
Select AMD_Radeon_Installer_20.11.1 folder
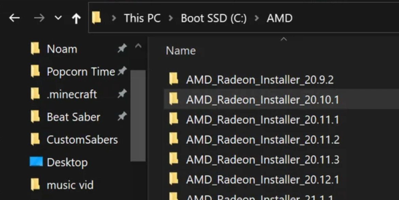[262, 120]
